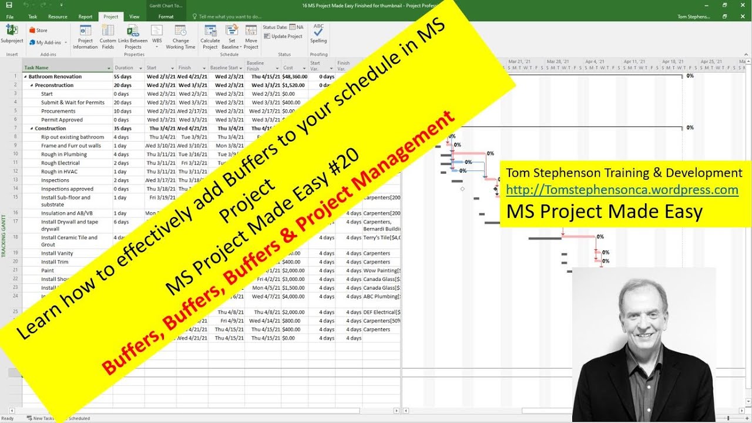
Task: Open Task Name column filter arrow
Action: click(x=109, y=68)
